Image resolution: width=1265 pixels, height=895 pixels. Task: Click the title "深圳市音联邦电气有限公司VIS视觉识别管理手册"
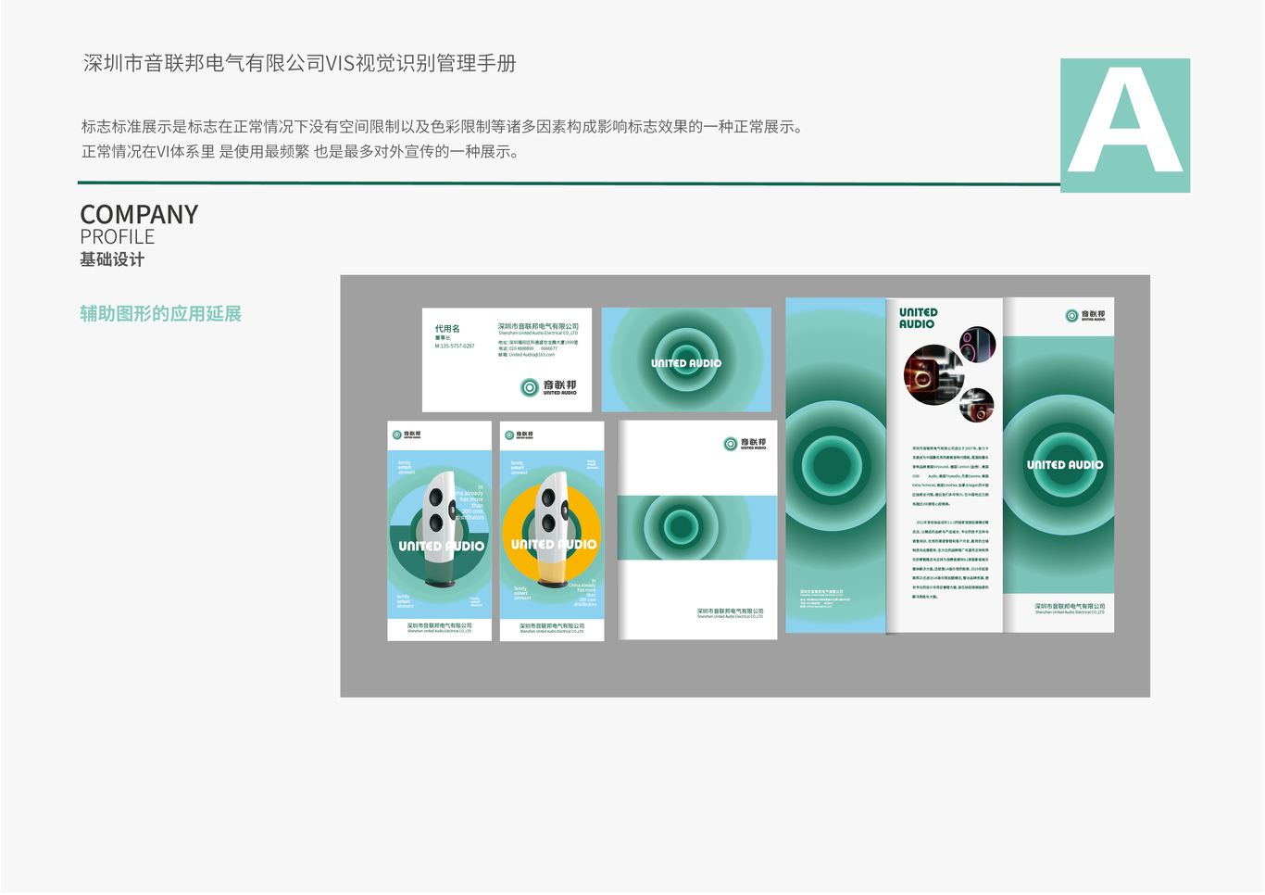(x=300, y=63)
